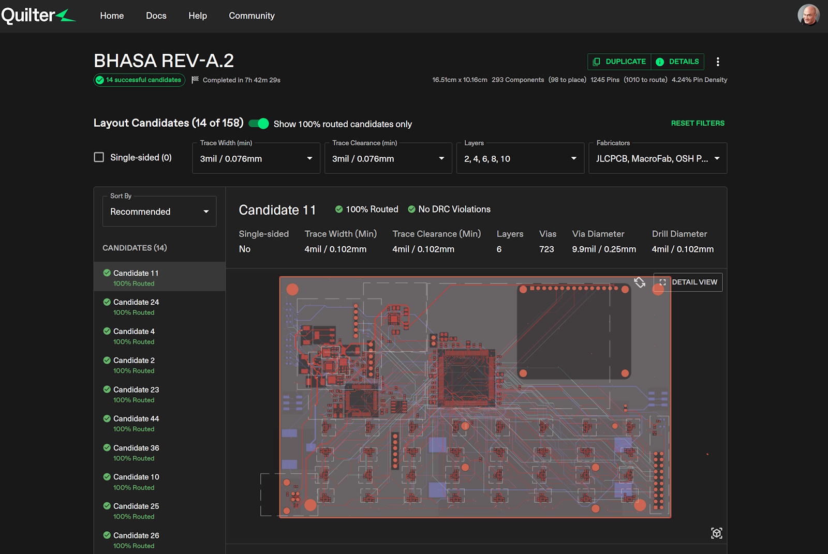The width and height of the screenshot is (828, 554).
Task: Toggle Show 100% routed candidates only
Action: 259,124
